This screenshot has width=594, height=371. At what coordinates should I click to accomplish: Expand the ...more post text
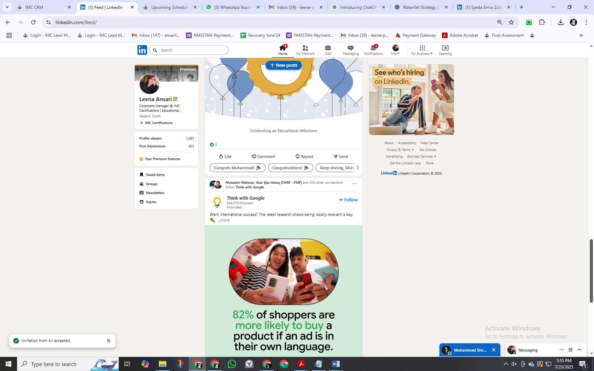tap(223, 220)
